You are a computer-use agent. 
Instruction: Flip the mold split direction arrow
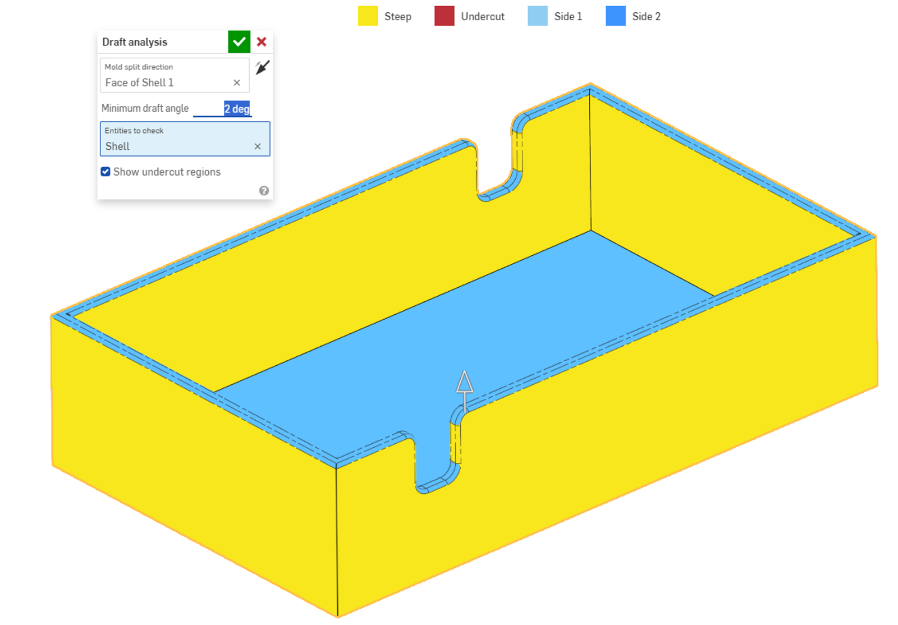click(x=263, y=68)
